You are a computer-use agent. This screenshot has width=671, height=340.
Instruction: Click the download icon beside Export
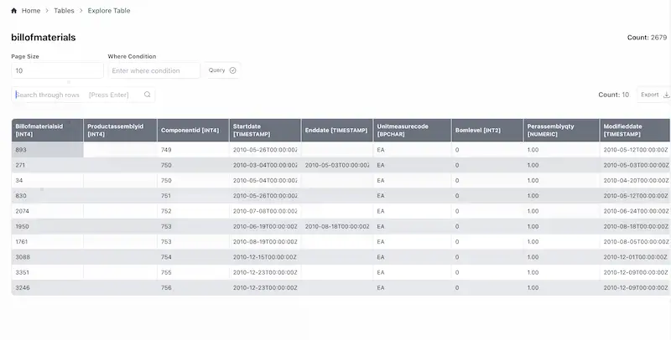tap(666, 95)
